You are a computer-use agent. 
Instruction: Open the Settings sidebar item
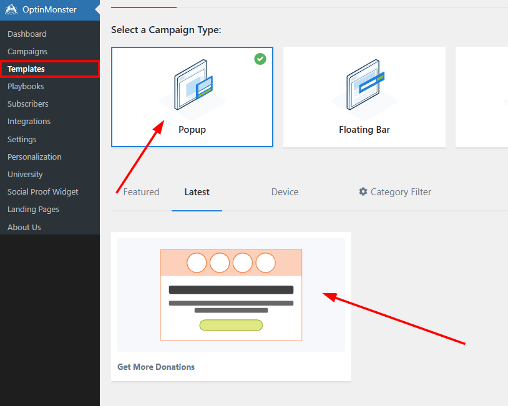click(x=22, y=140)
